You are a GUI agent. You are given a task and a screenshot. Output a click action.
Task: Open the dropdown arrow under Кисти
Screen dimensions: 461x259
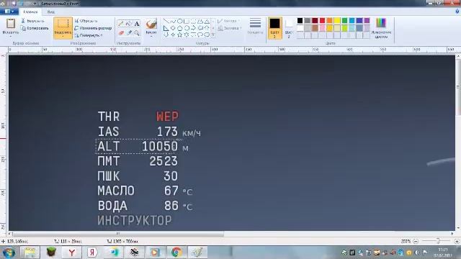point(151,37)
